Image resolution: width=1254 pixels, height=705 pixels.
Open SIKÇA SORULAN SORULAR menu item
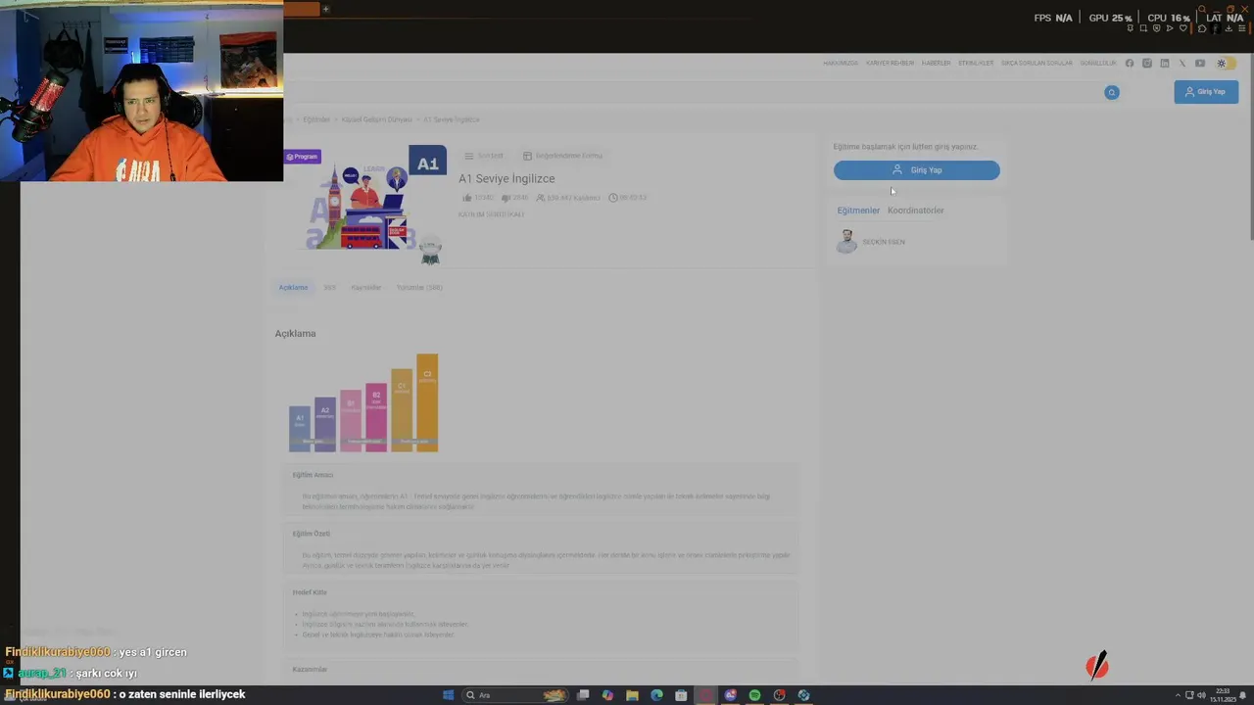pyautogui.click(x=1037, y=63)
